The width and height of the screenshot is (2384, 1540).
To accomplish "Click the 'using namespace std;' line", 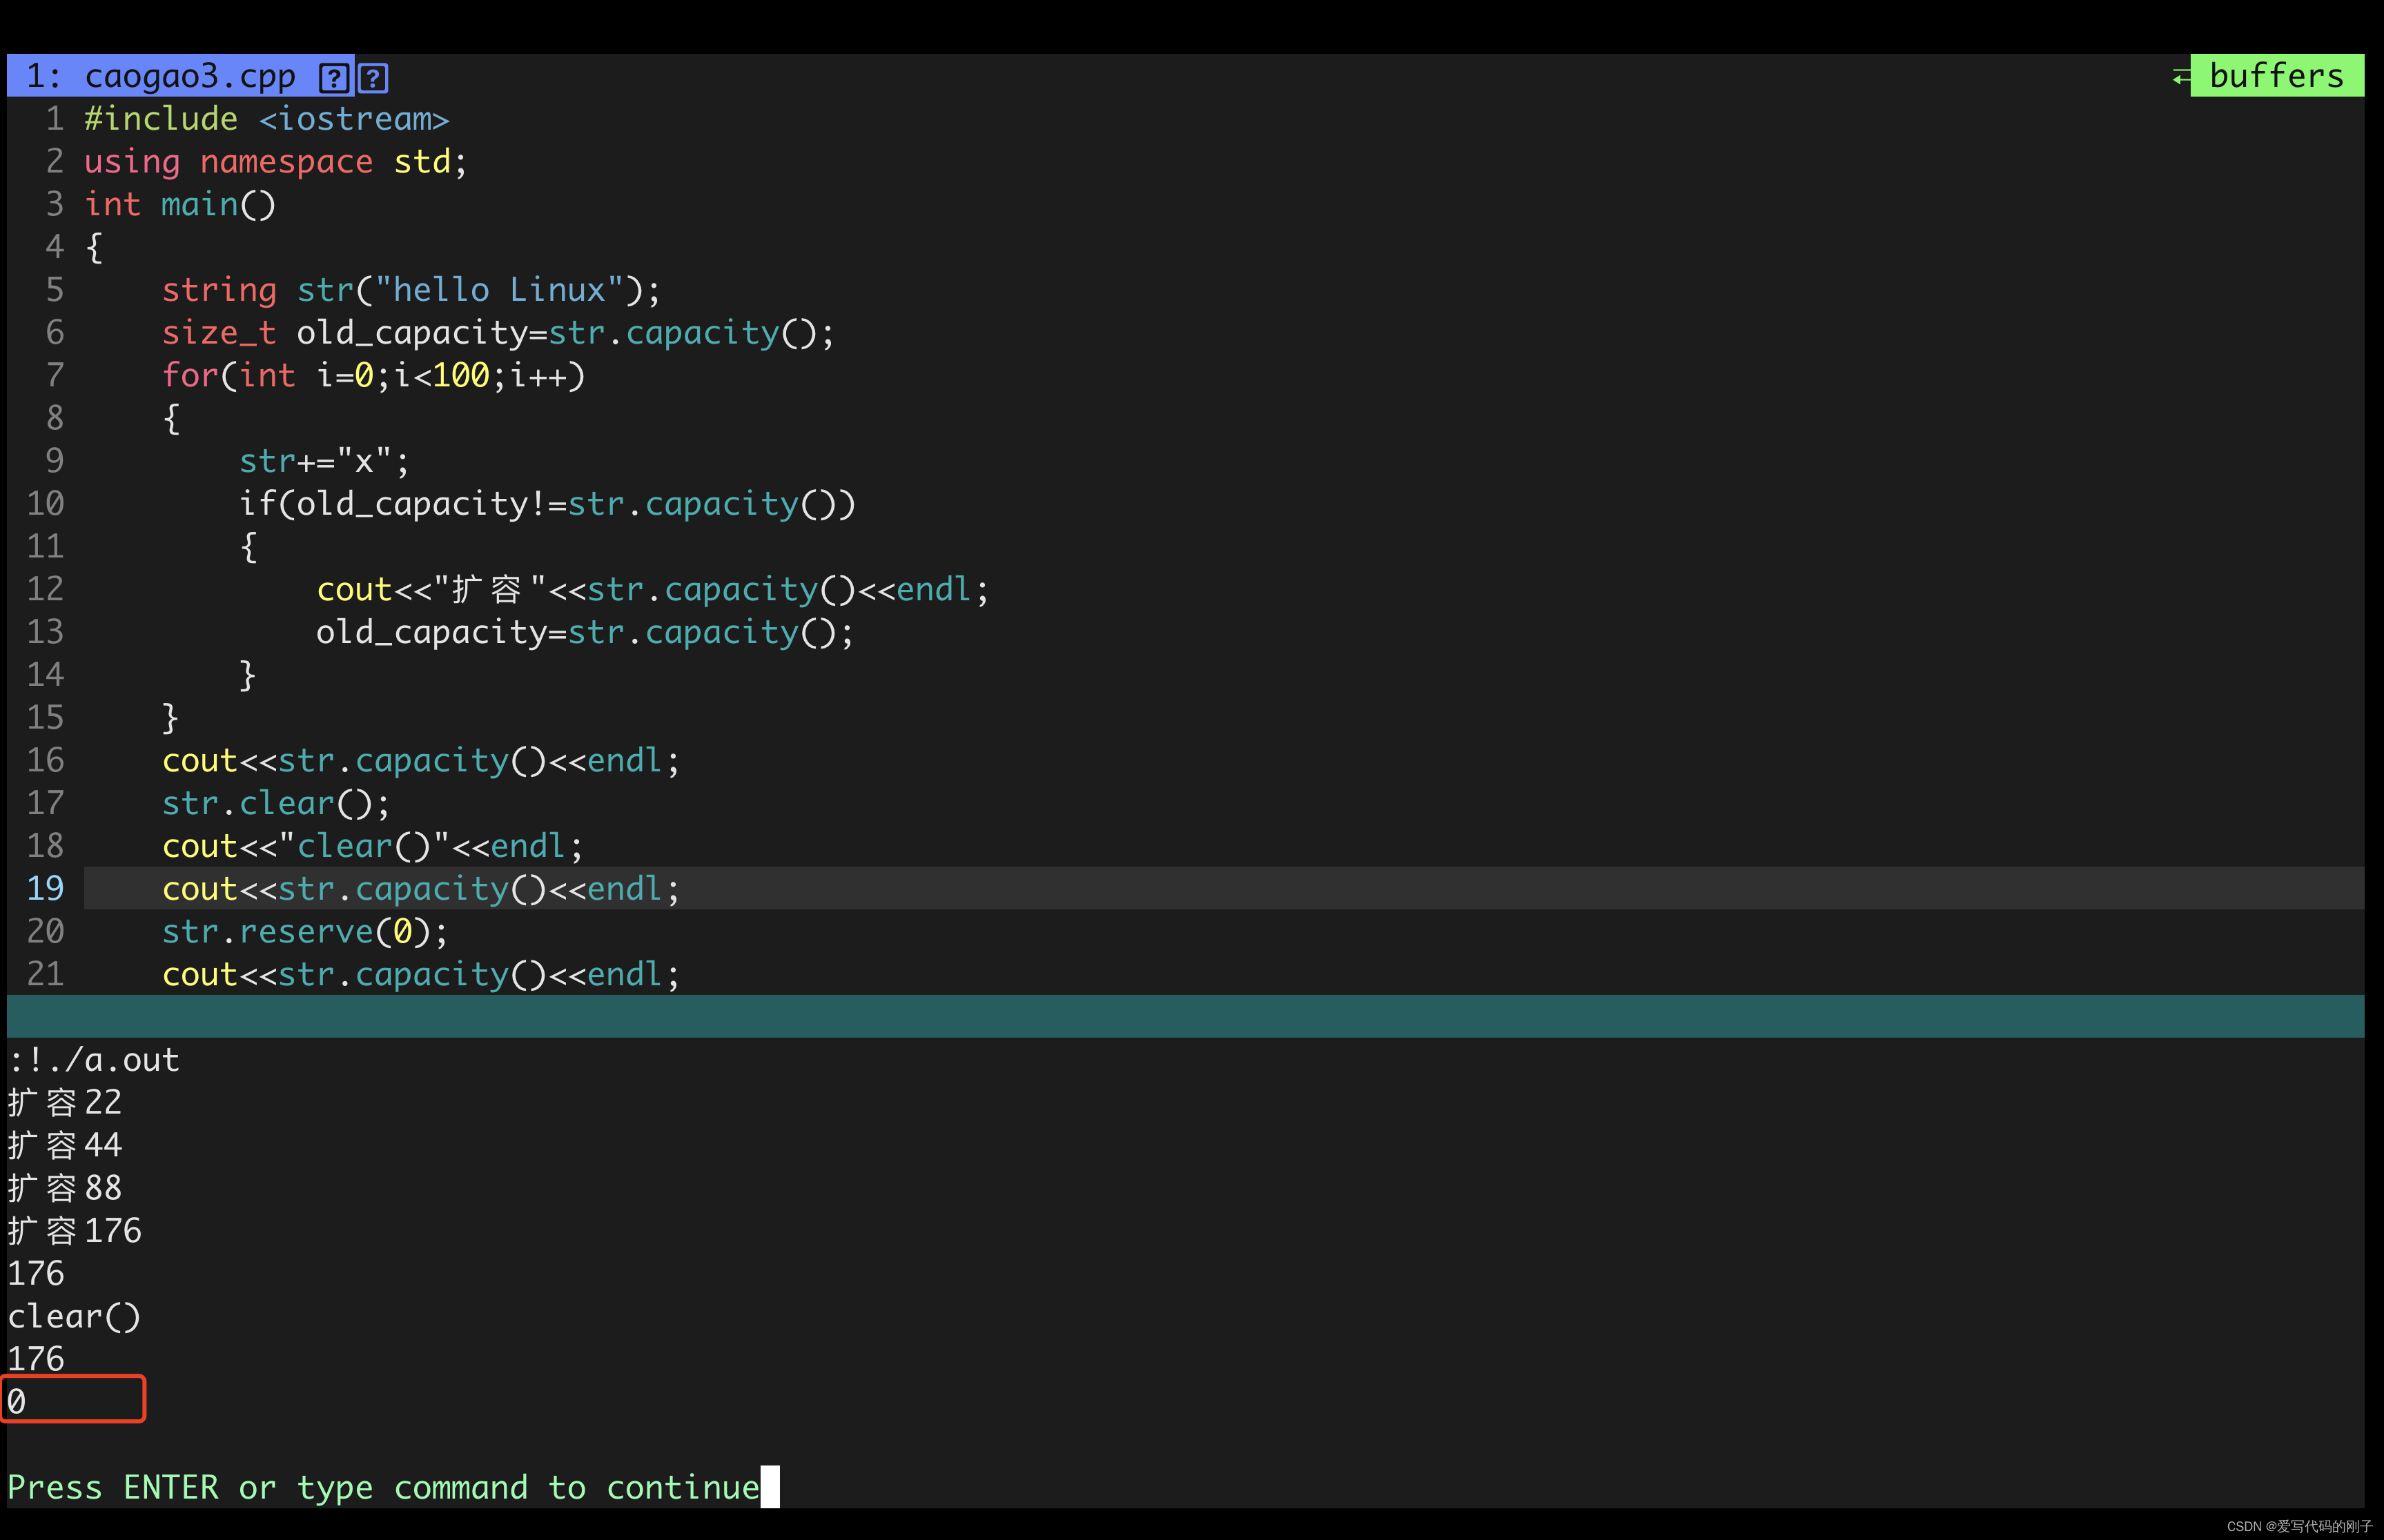I will (x=275, y=162).
